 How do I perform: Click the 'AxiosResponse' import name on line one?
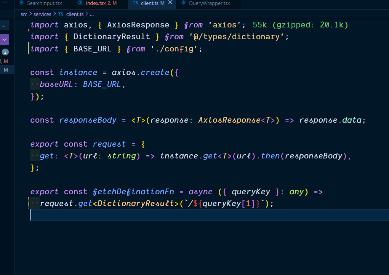[x=138, y=25]
